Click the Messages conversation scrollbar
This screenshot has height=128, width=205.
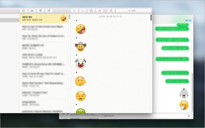tap(192, 92)
